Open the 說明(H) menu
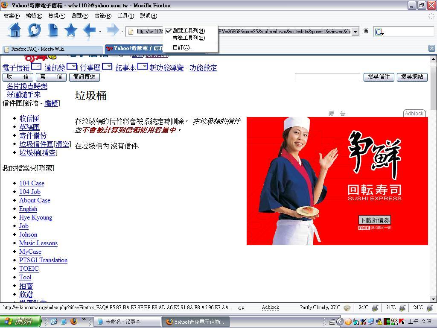Screen dimensions: 437x328 tap(149, 16)
